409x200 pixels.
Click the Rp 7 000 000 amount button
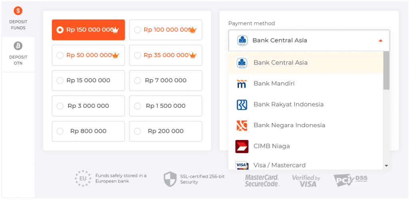(x=165, y=81)
